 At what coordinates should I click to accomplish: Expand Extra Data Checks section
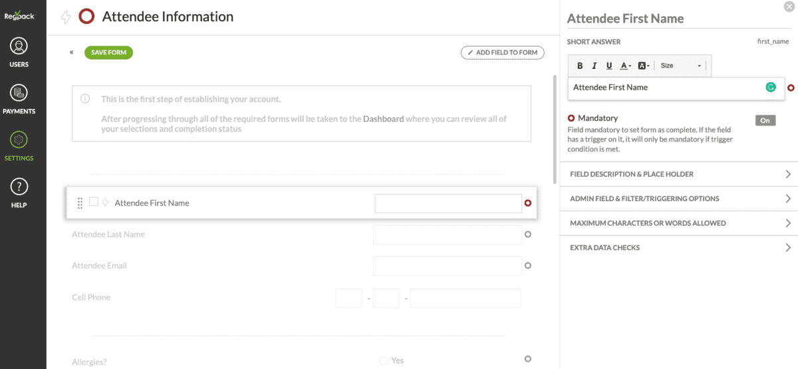click(x=678, y=248)
